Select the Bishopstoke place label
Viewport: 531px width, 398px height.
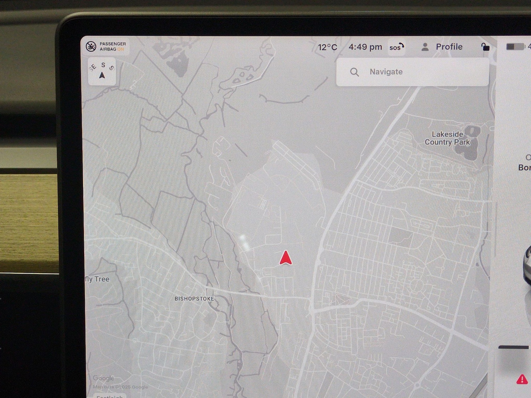pos(194,299)
